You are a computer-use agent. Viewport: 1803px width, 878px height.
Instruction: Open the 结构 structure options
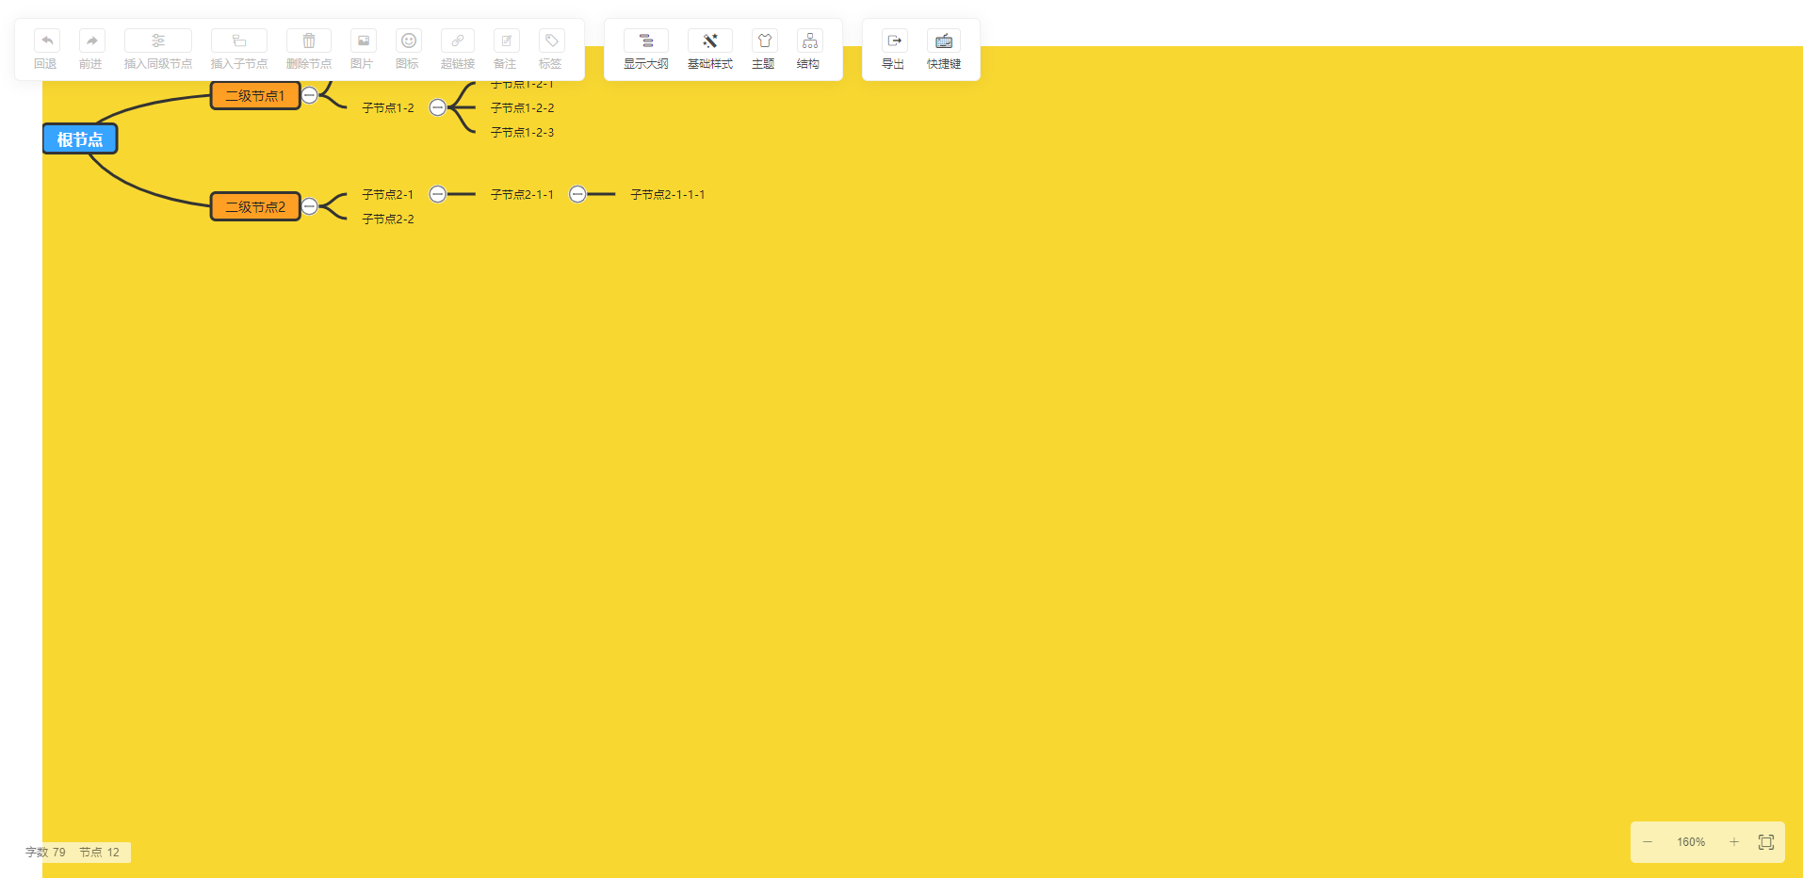[x=809, y=41]
